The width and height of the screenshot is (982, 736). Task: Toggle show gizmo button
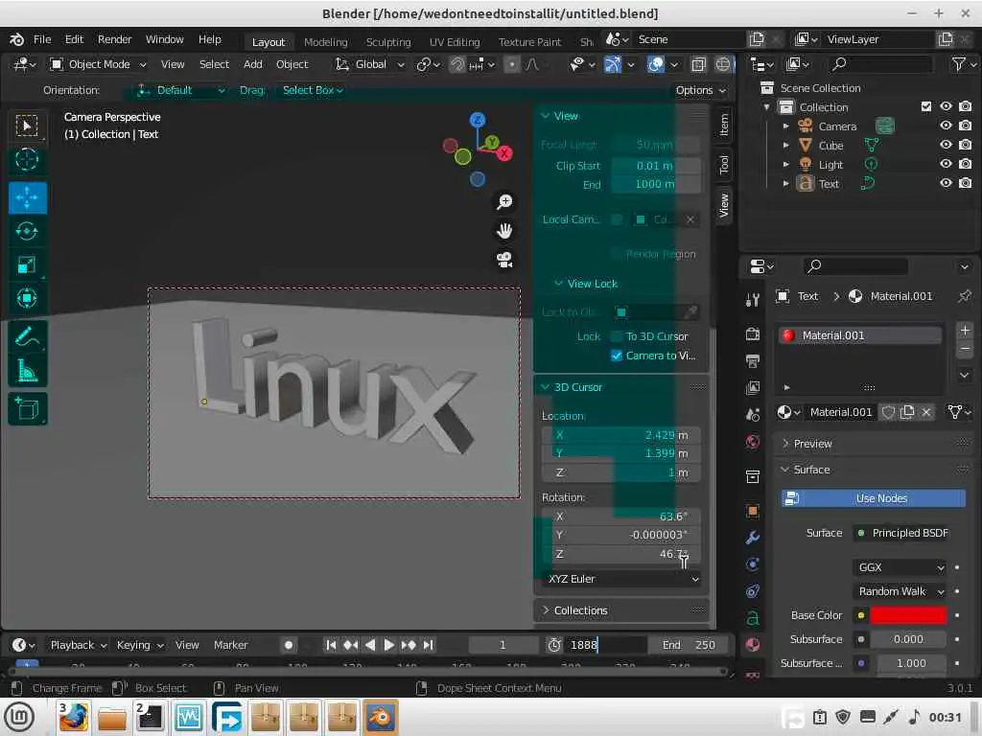613,64
